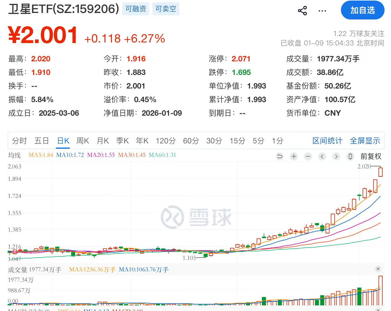
Task: Close the volume indicator panel
Action: 378,269
